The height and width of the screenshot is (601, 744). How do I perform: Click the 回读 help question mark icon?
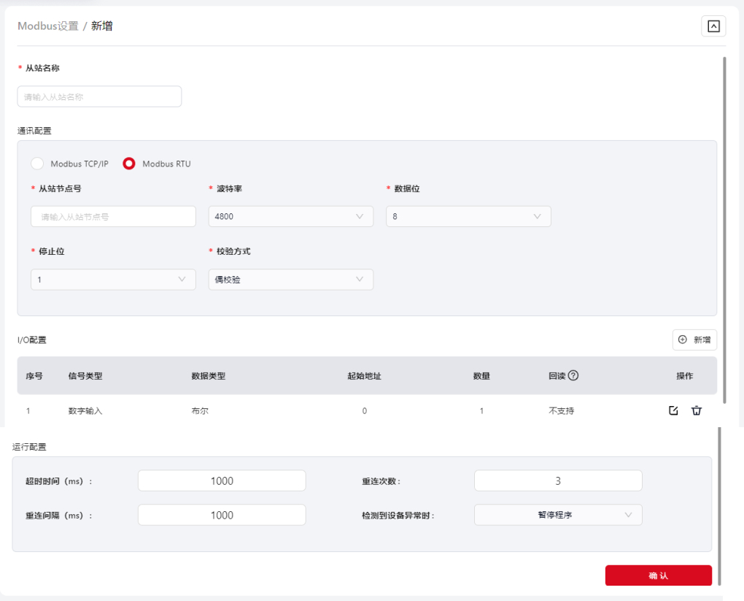(x=573, y=375)
